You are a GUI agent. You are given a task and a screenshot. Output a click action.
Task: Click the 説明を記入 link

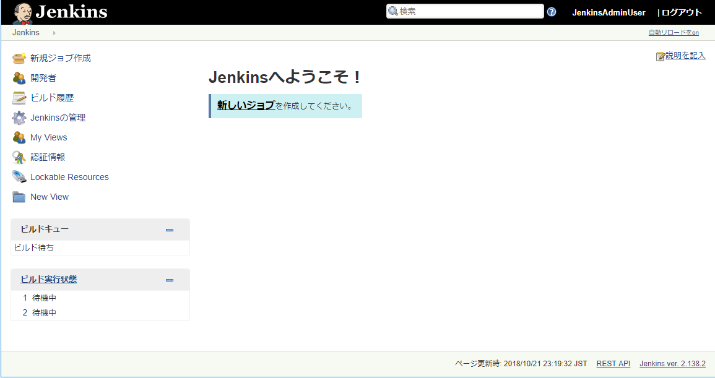pos(685,56)
